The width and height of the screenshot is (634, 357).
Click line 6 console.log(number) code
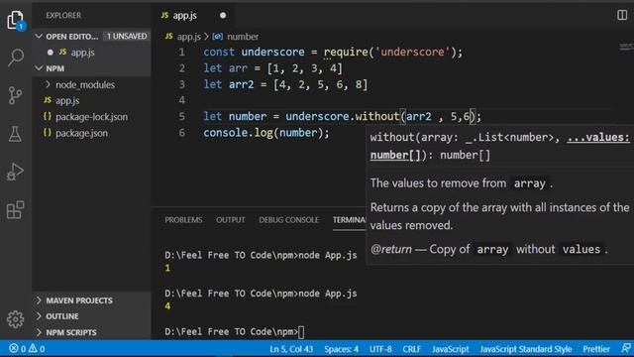(x=266, y=133)
